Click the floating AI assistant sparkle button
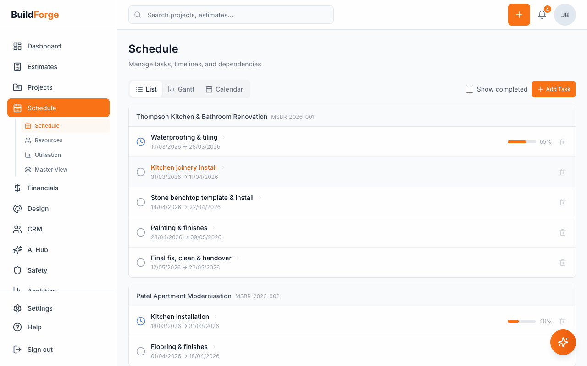The height and width of the screenshot is (366, 587). (563, 342)
